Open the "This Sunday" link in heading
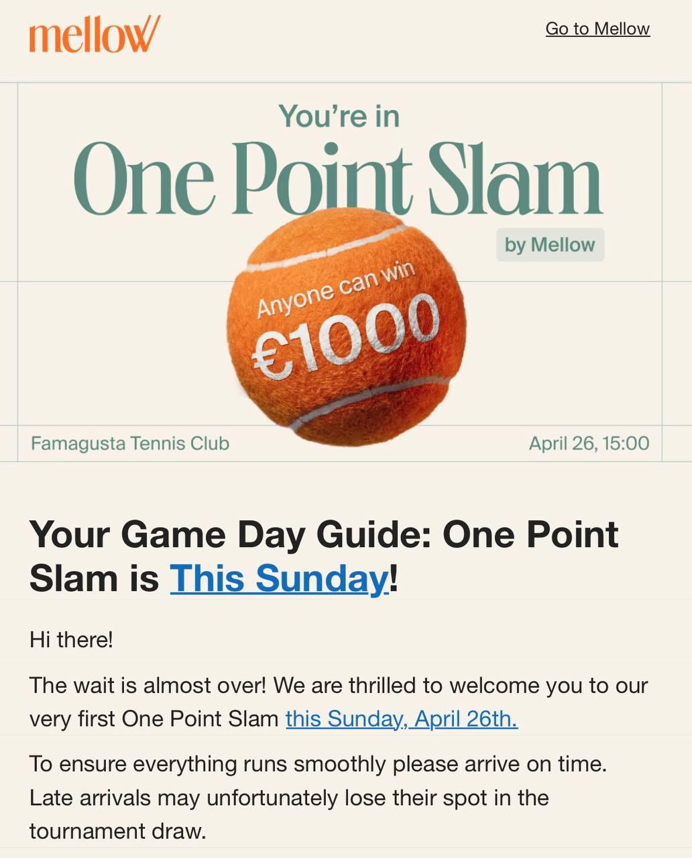Screen dimensions: 692x858 tap(279, 578)
